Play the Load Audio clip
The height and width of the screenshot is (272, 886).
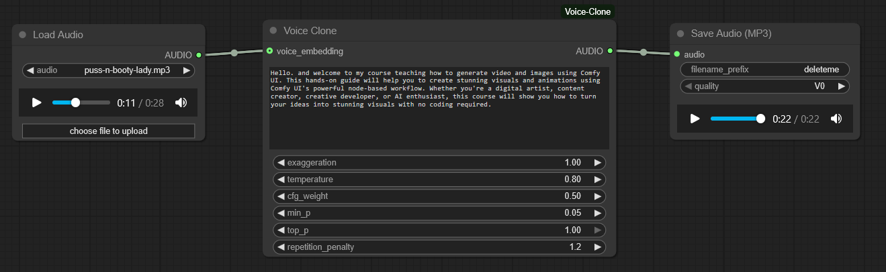[37, 103]
